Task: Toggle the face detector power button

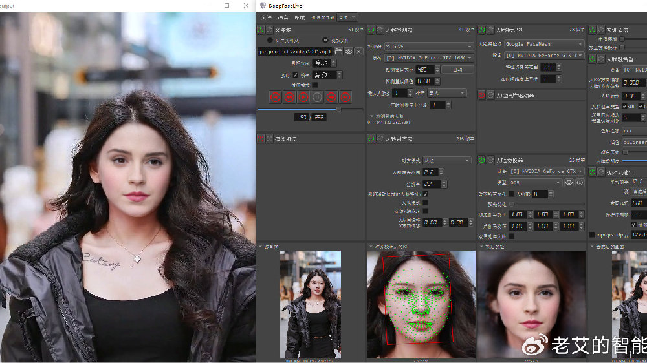Action: click(371, 30)
